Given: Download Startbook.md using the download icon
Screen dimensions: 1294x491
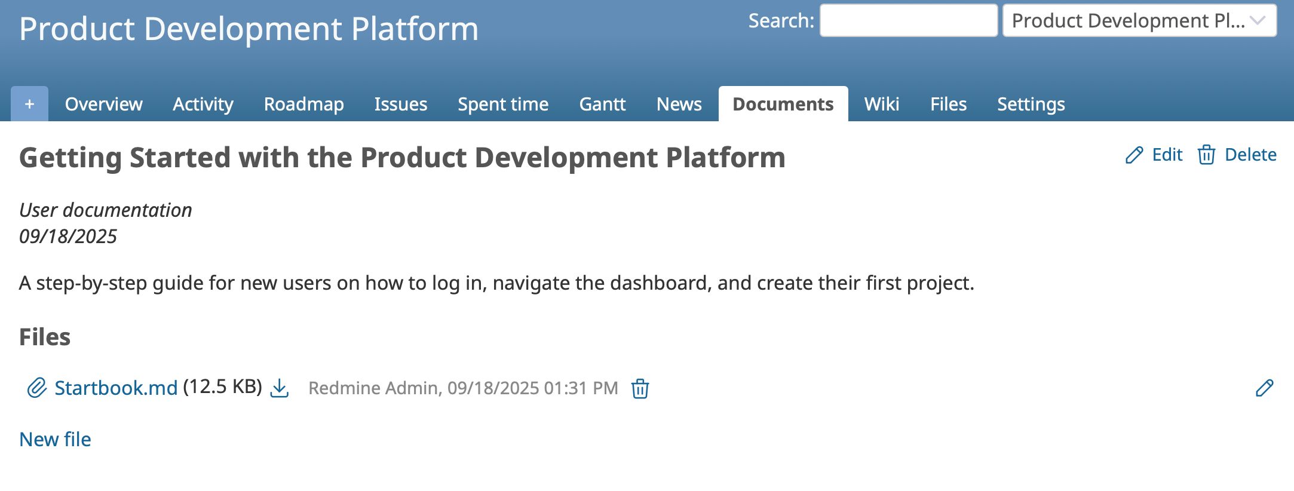Looking at the screenshot, I should coord(280,388).
